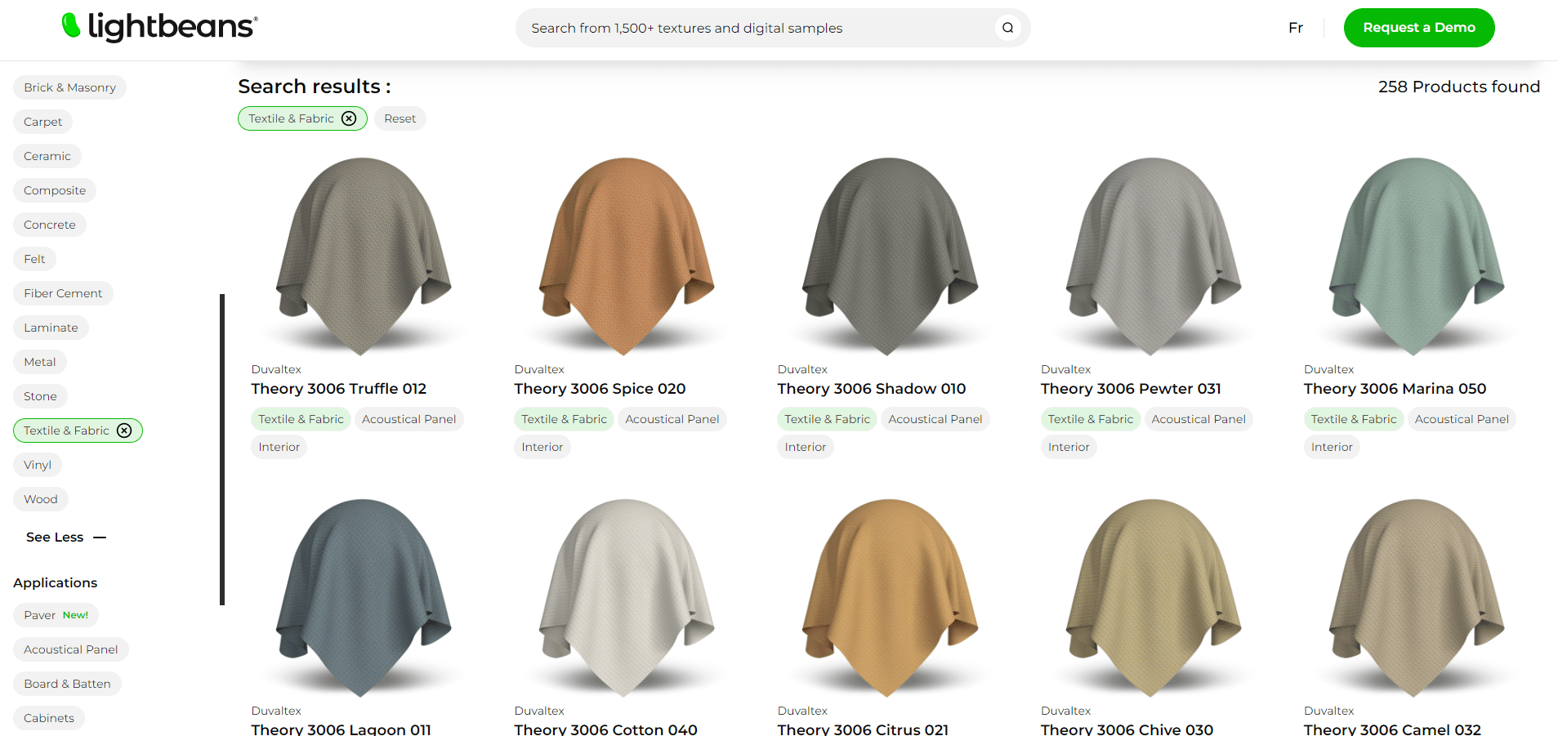Screen dimensions: 1558x736
Task: Click Textile & Fabric tag on Spice 020
Action: (x=564, y=419)
